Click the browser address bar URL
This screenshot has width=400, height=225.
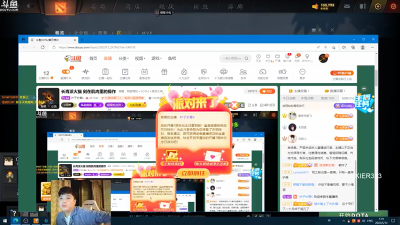click(x=97, y=47)
